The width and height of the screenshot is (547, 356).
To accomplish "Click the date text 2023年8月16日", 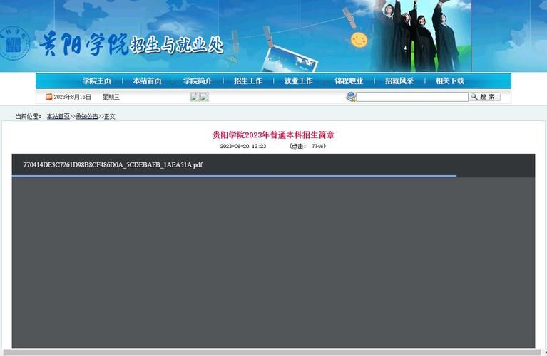I will (72, 97).
